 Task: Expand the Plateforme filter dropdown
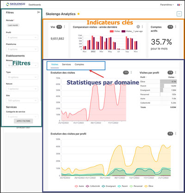[x=22, y=49]
